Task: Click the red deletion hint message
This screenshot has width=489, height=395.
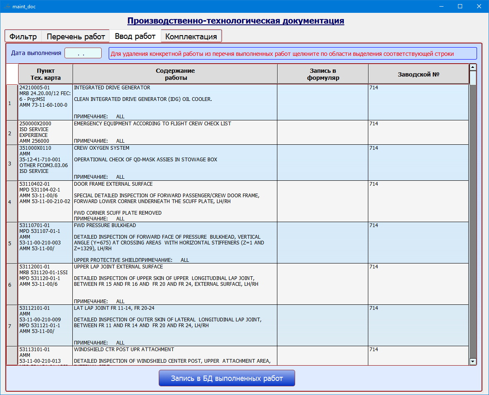Action: click(293, 53)
